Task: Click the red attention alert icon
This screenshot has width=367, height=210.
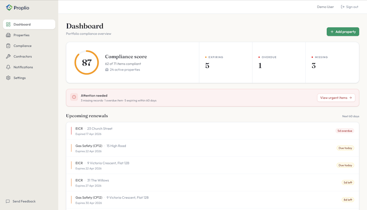Action: [74, 97]
